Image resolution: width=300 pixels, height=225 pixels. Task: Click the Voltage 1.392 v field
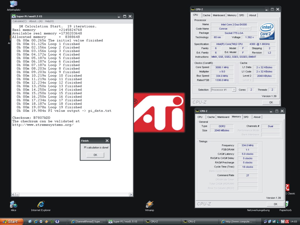[x=250, y=37]
